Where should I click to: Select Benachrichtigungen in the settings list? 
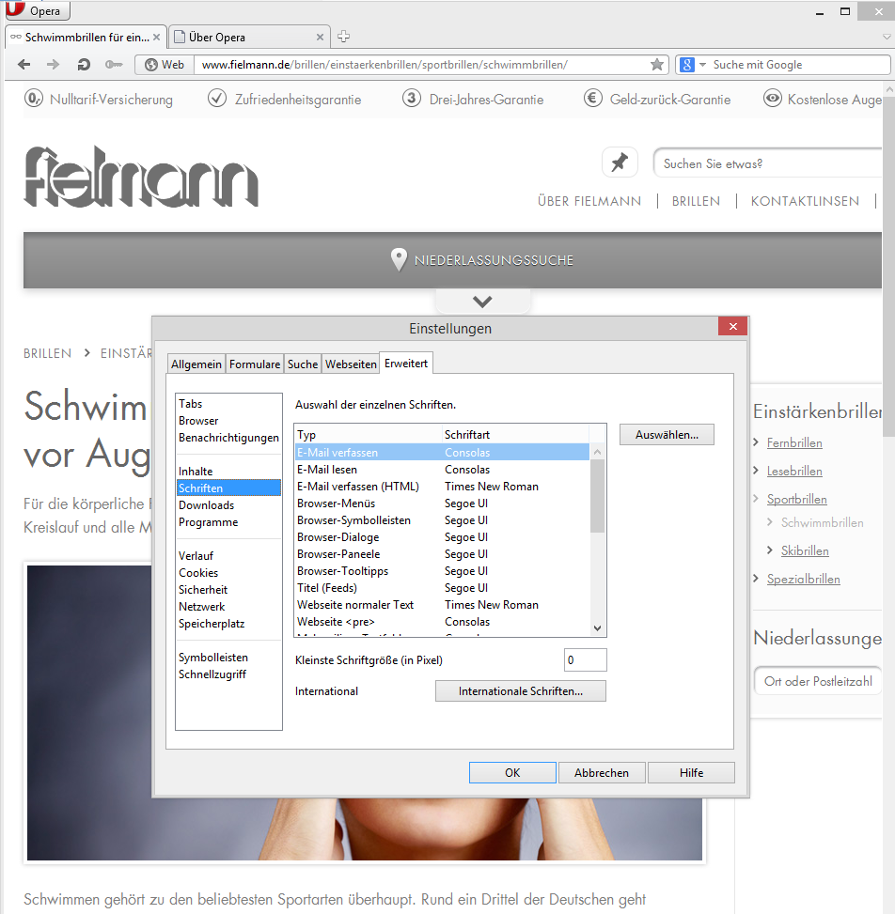[228, 437]
